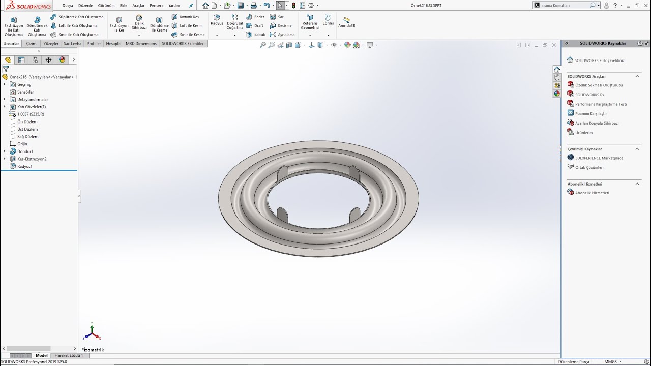Screen dimensions: 651x366
Task: Open Delik Sihirbazı hole wizard
Action: [x=139, y=22]
